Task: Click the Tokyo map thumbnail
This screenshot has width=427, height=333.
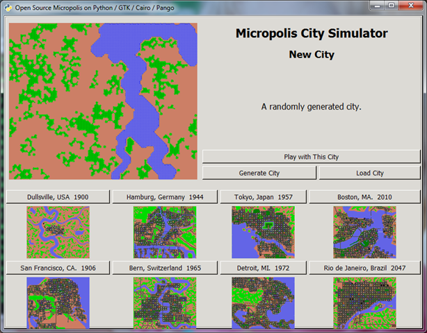Action: [x=263, y=232]
